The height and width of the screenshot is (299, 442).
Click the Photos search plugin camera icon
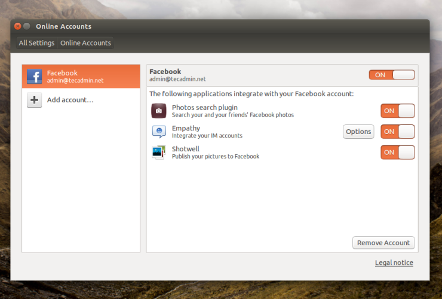click(158, 111)
